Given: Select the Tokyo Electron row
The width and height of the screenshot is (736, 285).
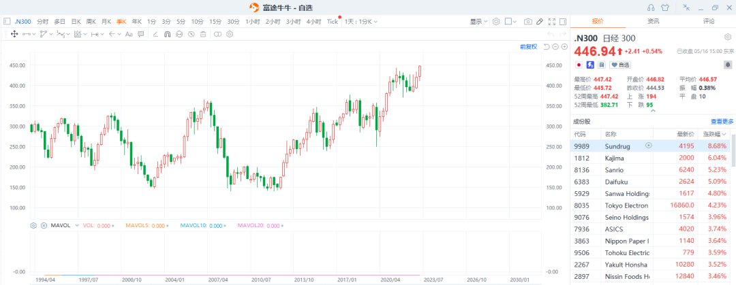Looking at the screenshot, I should (651, 205).
